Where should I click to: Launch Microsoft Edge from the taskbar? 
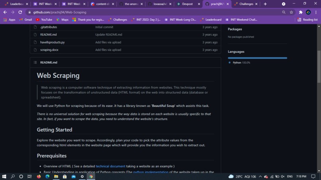pyautogui.click(x=47, y=176)
